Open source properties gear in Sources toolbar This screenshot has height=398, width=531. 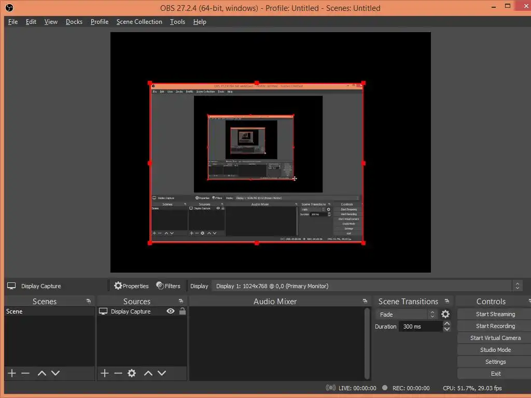click(x=132, y=373)
